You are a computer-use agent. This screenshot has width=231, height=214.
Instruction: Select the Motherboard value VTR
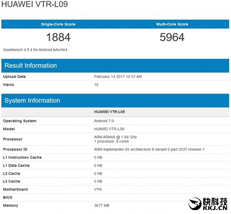[x=98, y=189]
